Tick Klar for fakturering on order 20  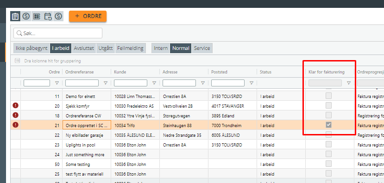click(x=329, y=105)
